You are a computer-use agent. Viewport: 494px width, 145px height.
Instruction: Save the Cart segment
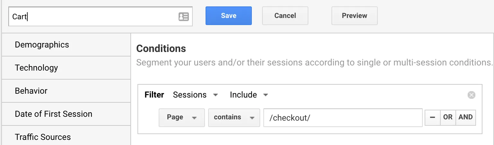229,16
